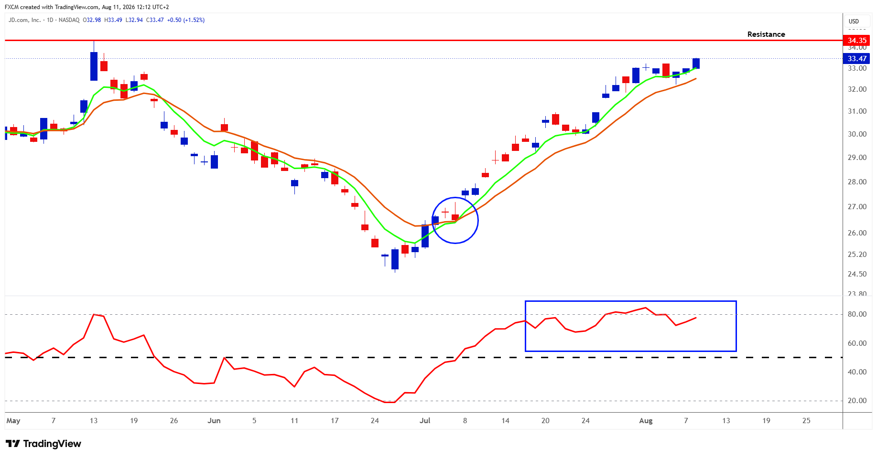Image resolution: width=877 pixels, height=458 pixels.
Task: Click the Jul label on time axis
Action: (425, 421)
